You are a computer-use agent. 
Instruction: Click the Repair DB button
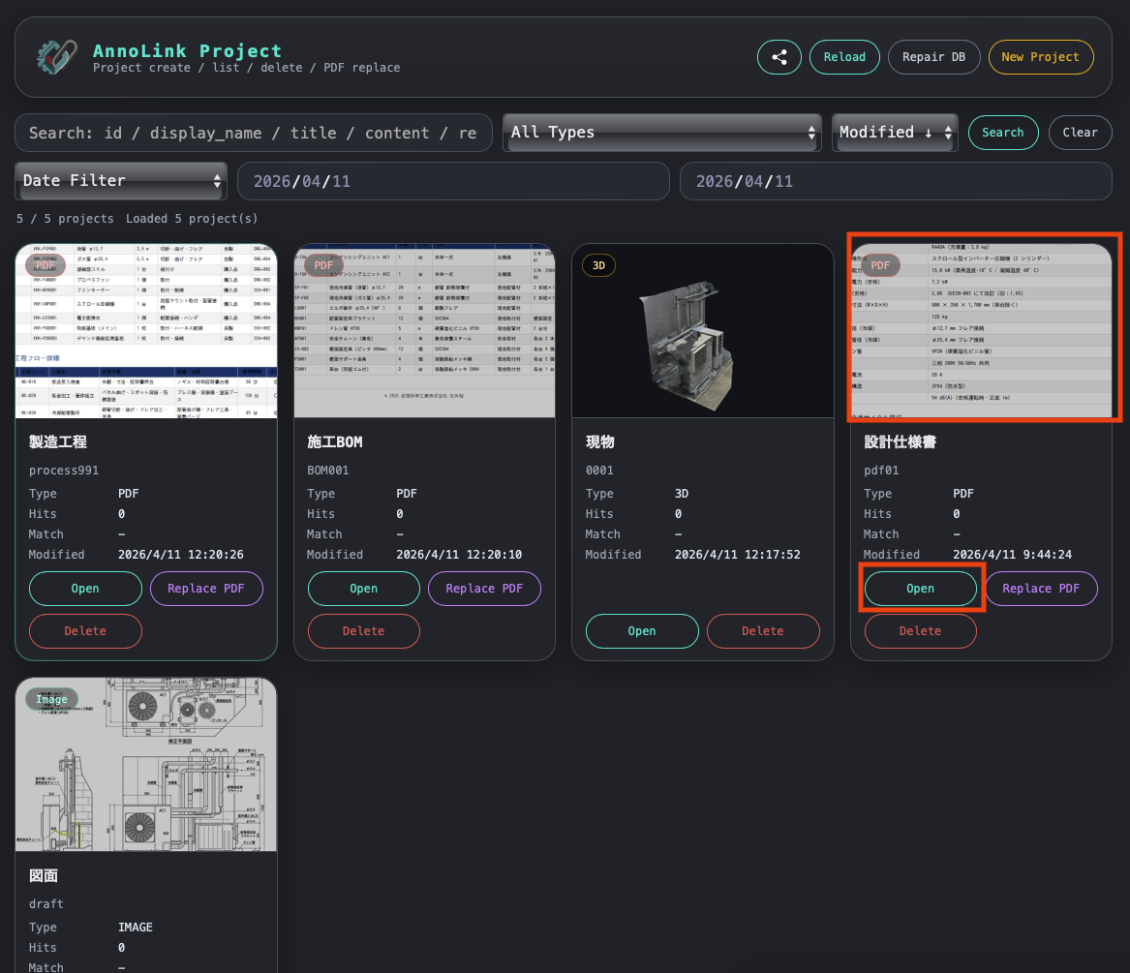[933, 57]
